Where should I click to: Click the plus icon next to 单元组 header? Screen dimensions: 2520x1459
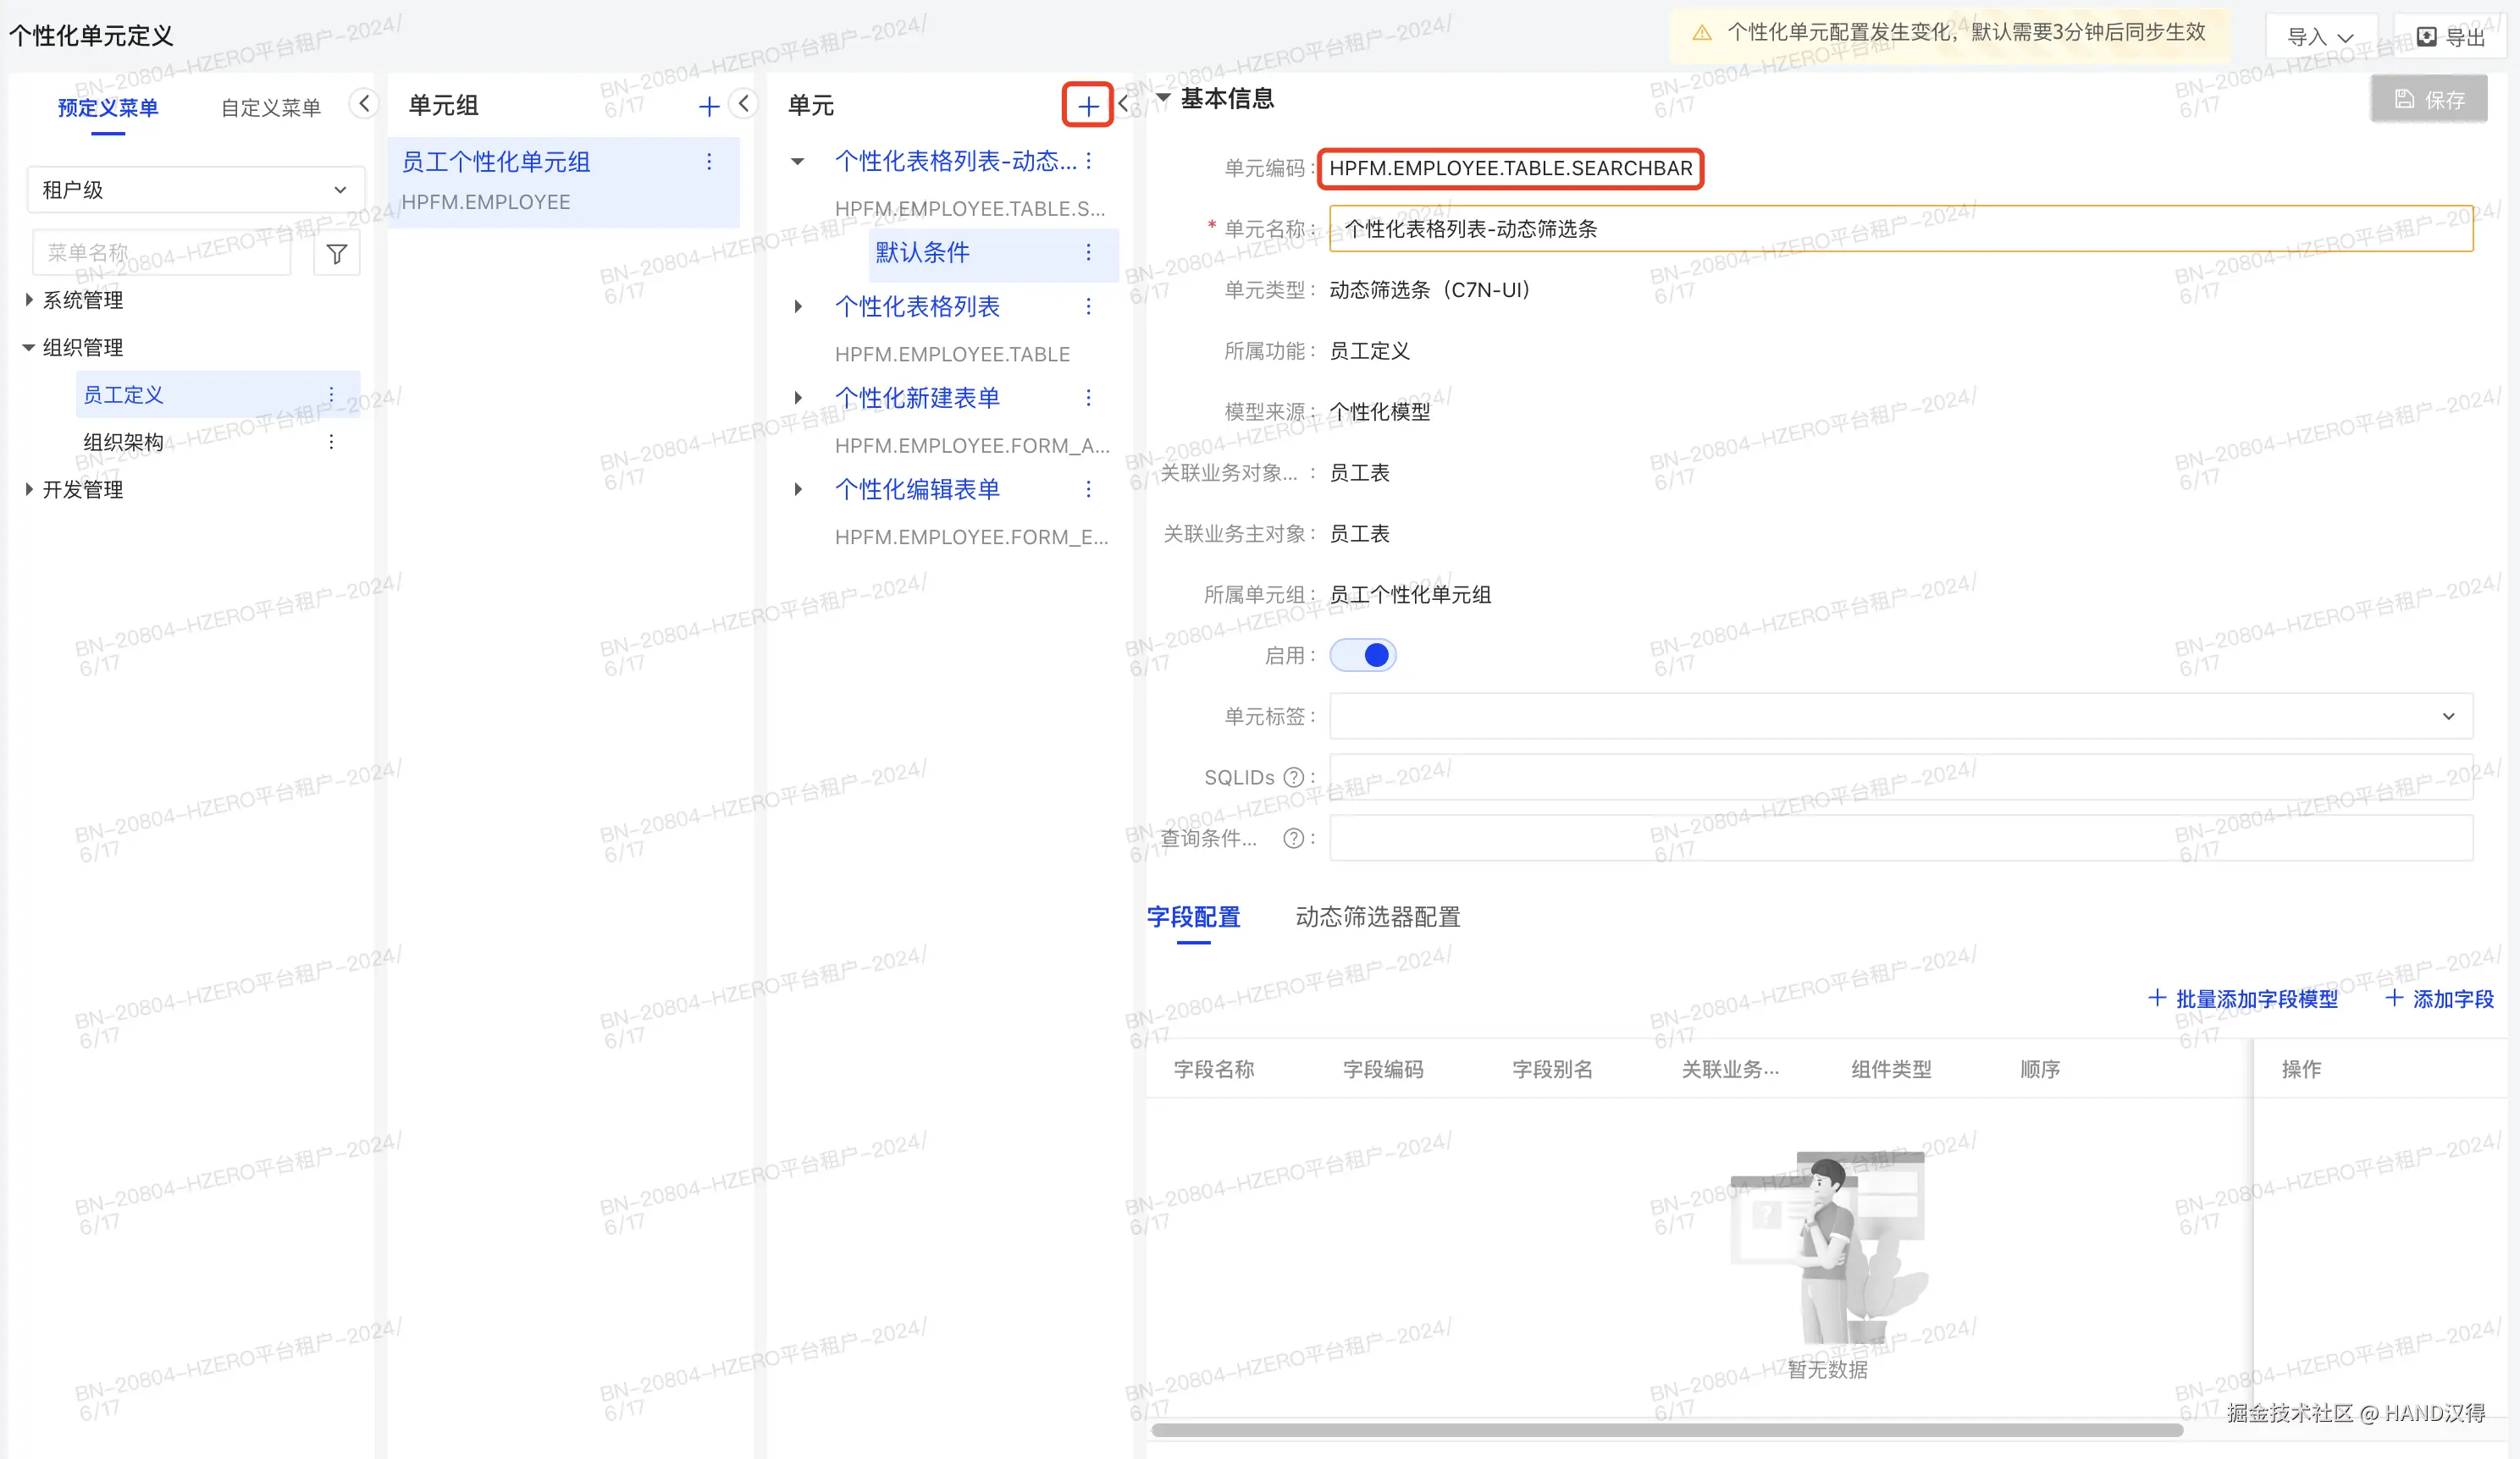click(708, 106)
